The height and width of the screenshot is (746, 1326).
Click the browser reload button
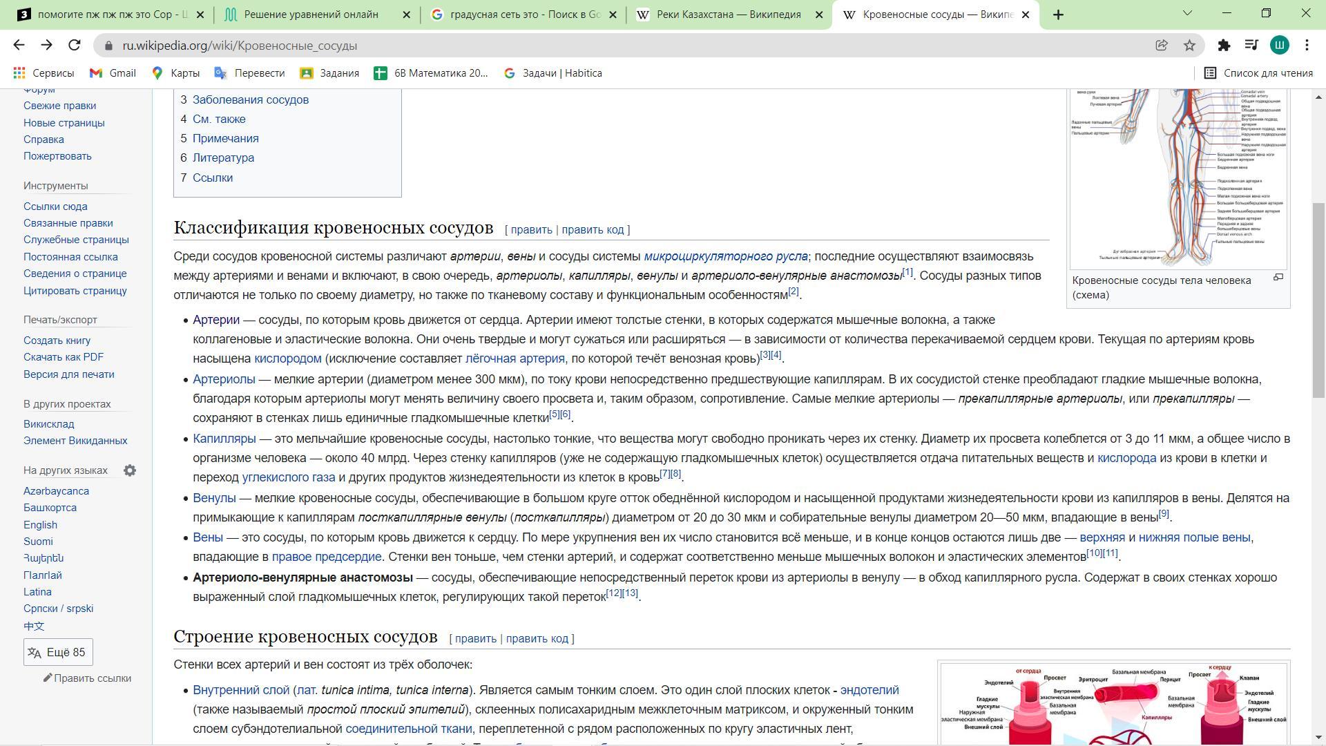[75, 46]
